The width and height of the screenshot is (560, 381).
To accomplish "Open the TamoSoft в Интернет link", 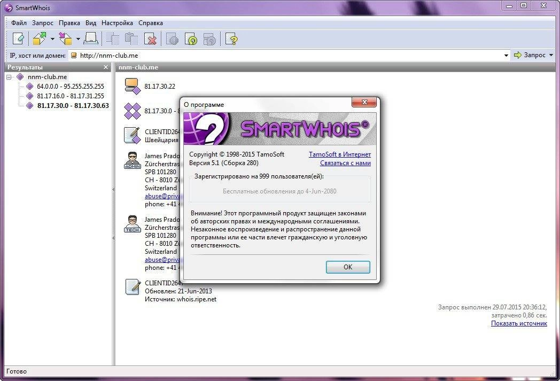I will 340,154.
